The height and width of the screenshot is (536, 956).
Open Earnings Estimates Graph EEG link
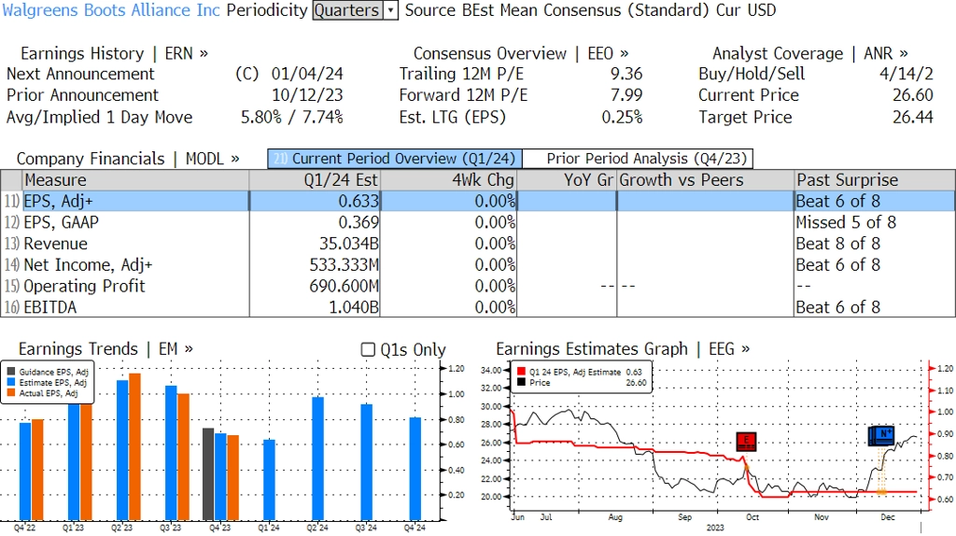tap(623, 349)
